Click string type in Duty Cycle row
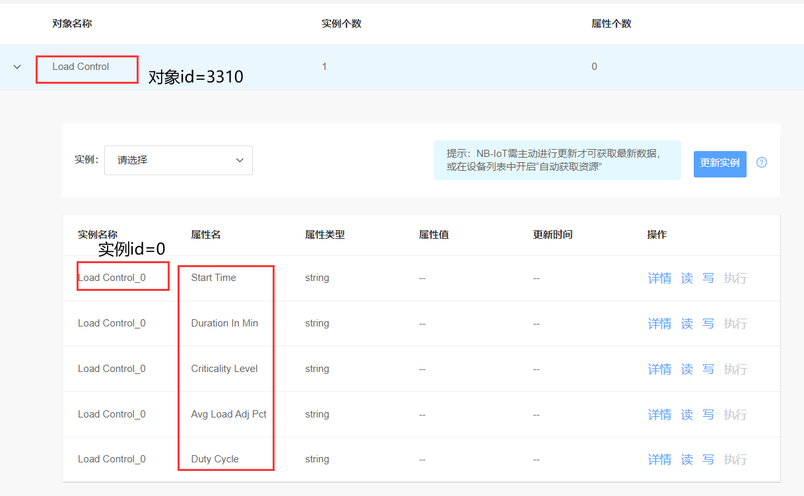The image size is (804, 496). [317, 459]
